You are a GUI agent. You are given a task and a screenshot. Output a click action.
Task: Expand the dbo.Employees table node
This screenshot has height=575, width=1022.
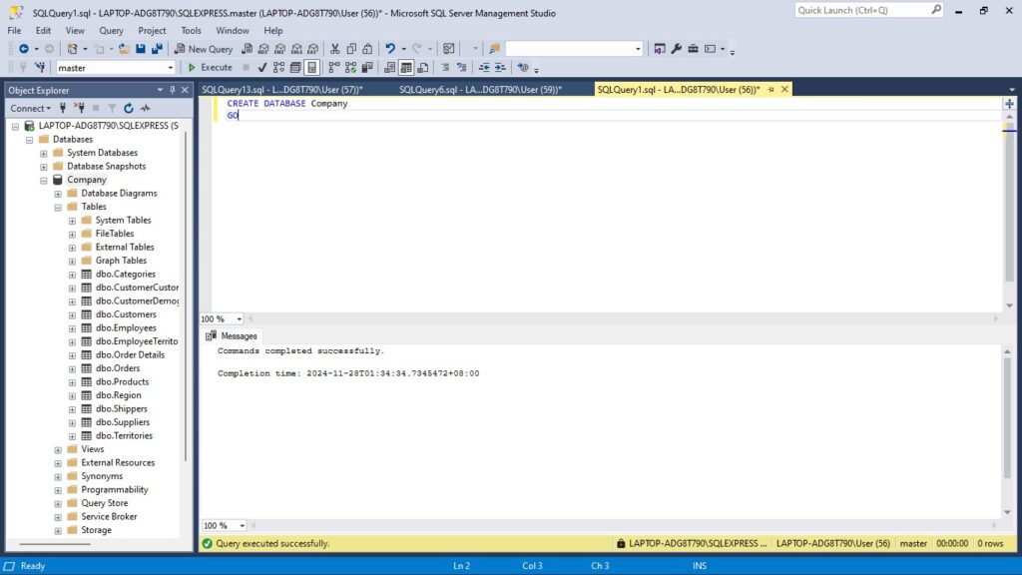click(72, 328)
